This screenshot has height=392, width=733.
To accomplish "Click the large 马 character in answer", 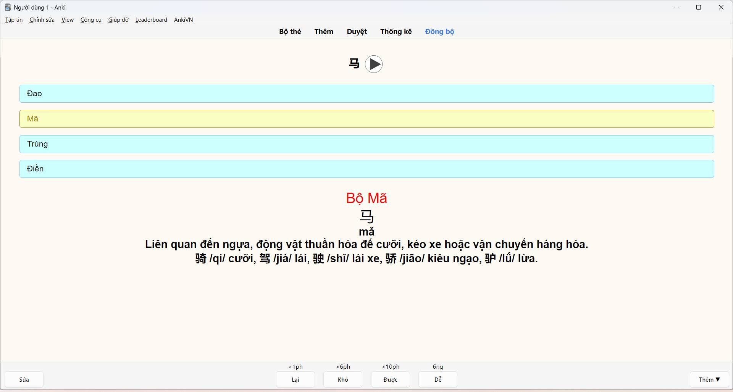I will (366, 217).
